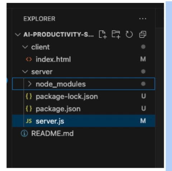Click the New Folder icon
This screenshot has height=171, width=172.
(116, 34)
